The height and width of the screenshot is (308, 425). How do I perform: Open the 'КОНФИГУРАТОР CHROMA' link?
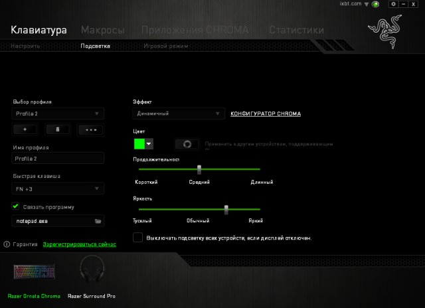pos(265,114)
